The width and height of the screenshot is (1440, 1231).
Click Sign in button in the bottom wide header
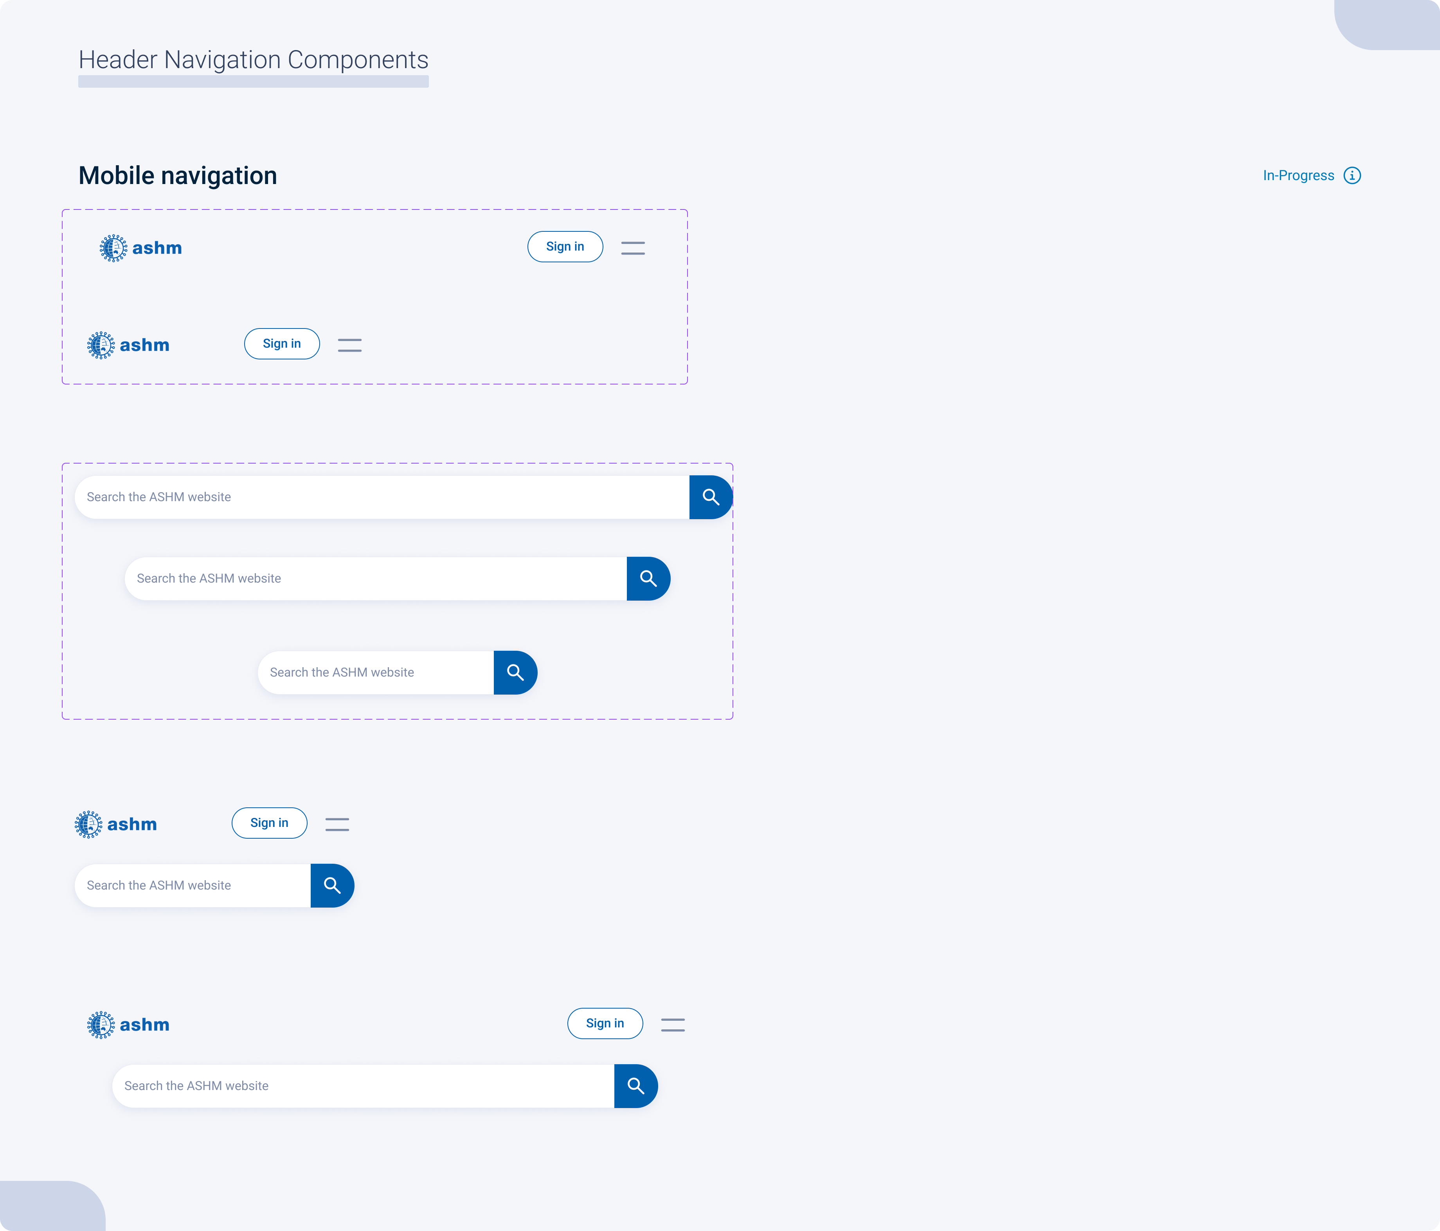click(x=605, y=1023)
